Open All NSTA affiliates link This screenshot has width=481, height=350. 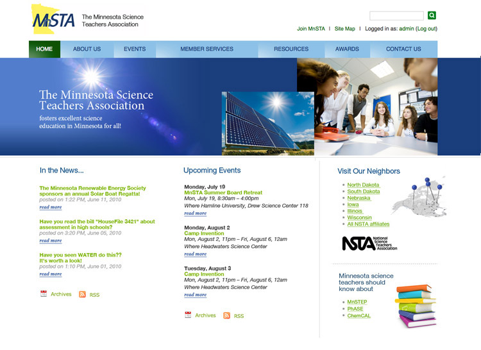click(x=368, y=224)
